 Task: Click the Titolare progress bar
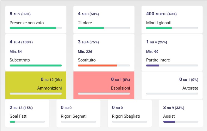[x=104, y=28]
